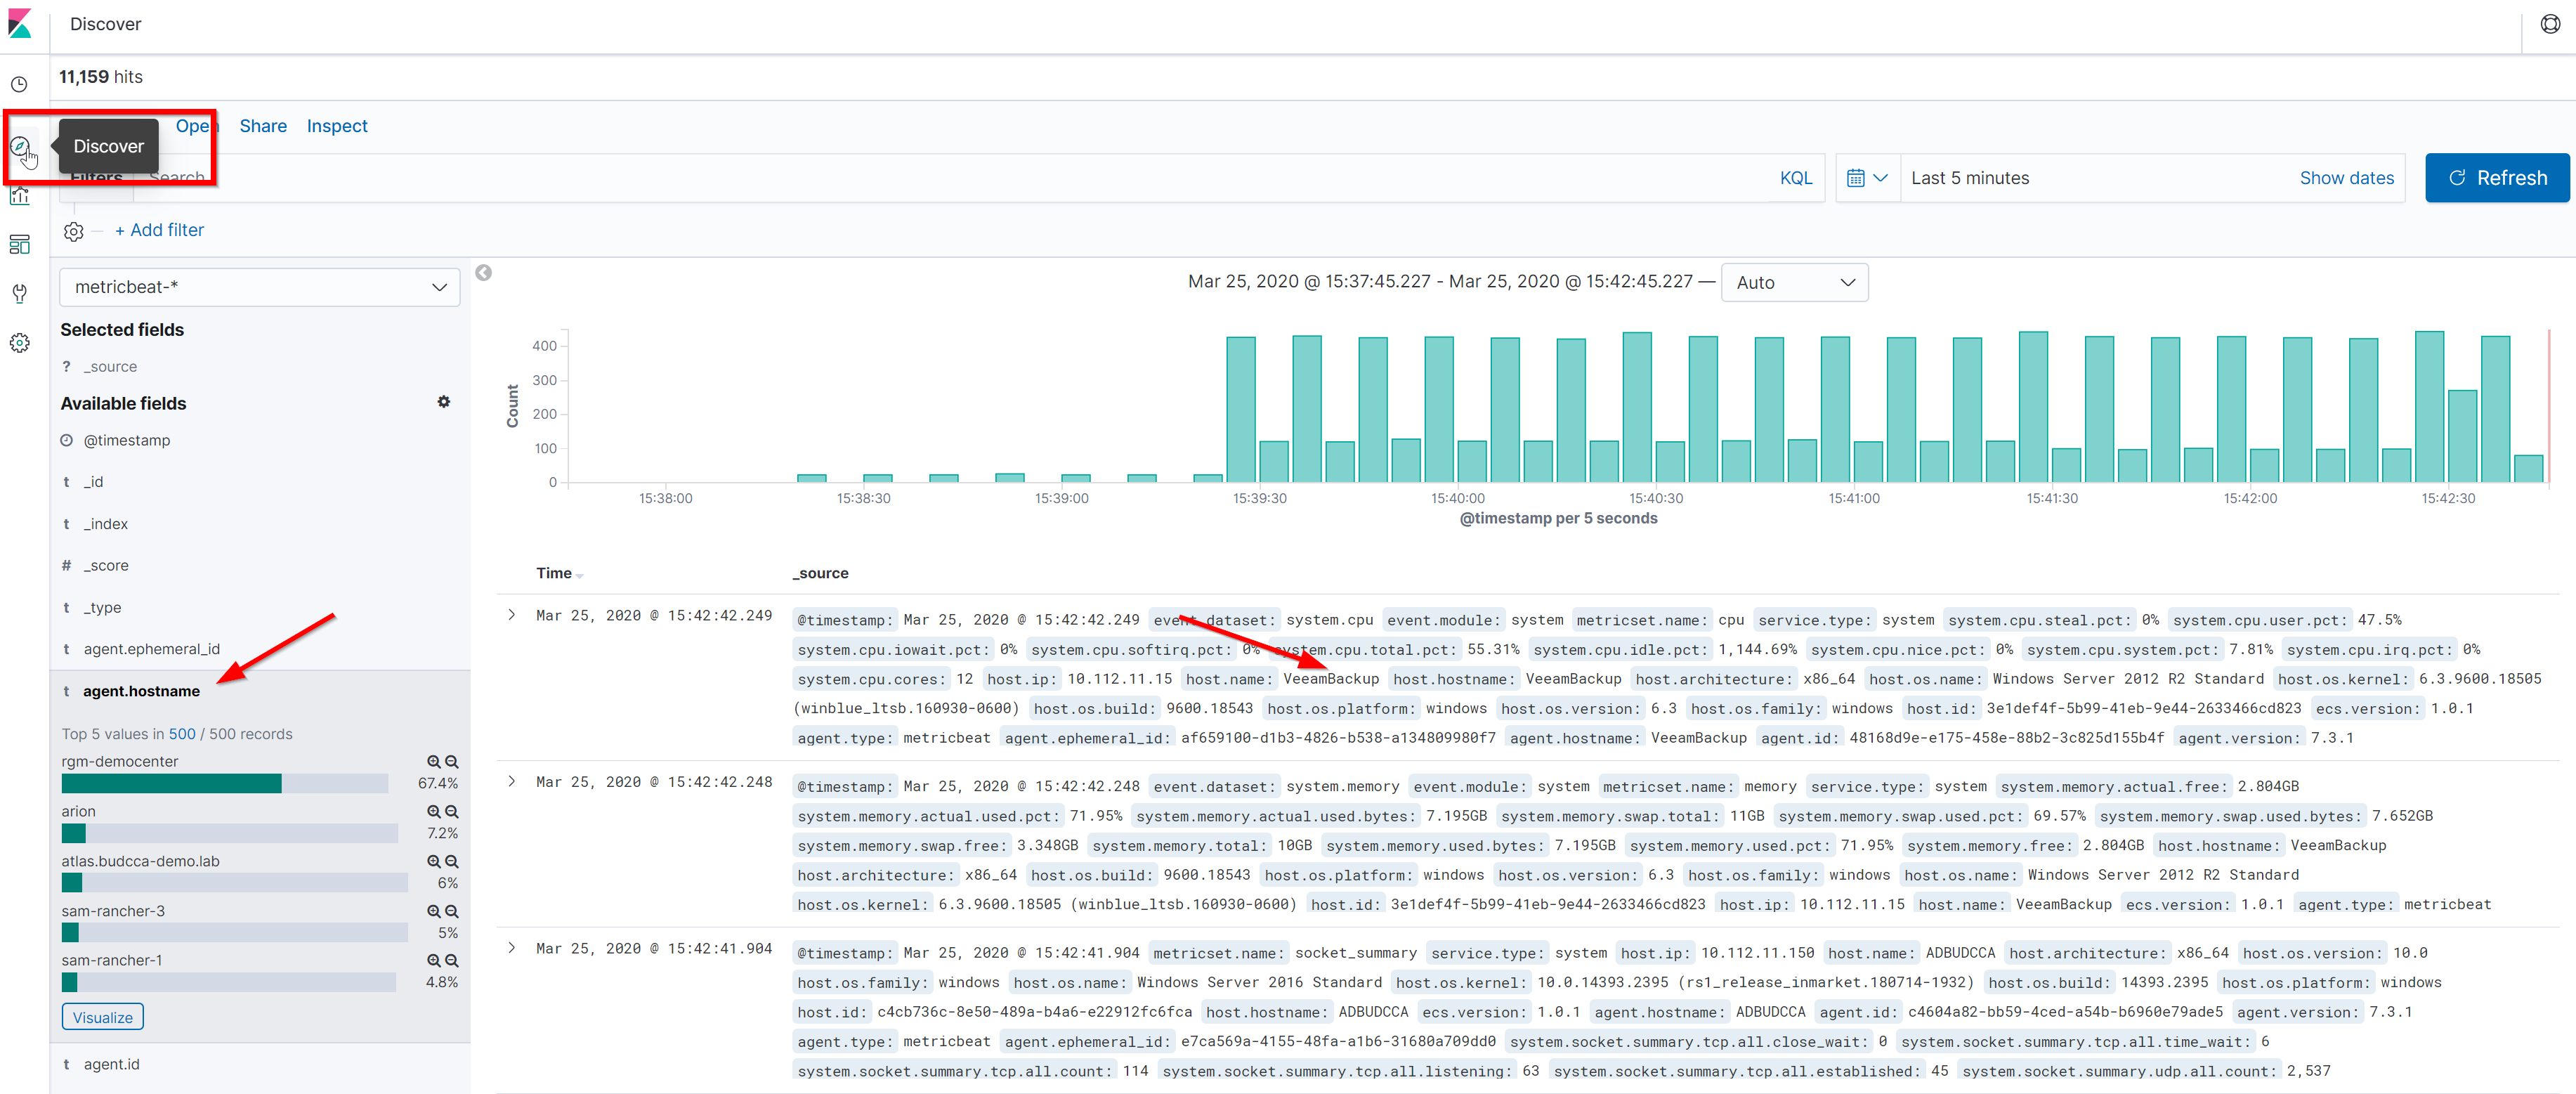This screenshot has width=2576, height=1094.
Task: Click the Refresh button
Action: click(2497, 178)
